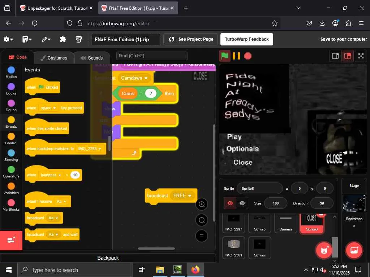
Task: Open the FREE dropdown in broadcast block
Action: tap(182, 196)
